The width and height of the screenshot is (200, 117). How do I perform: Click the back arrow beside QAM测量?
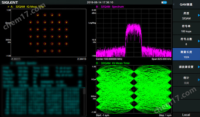click(x=174, y=4)
